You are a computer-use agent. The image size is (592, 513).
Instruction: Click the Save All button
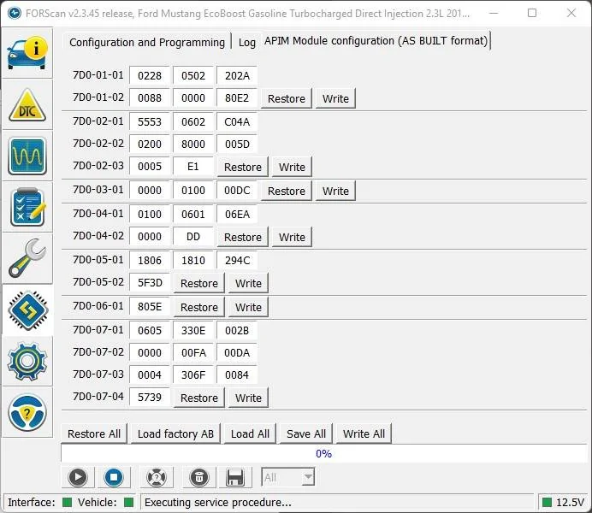(305, 433)
